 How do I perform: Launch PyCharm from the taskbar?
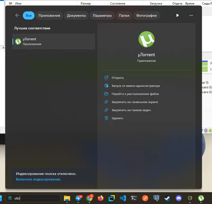[x=112, y=198]
